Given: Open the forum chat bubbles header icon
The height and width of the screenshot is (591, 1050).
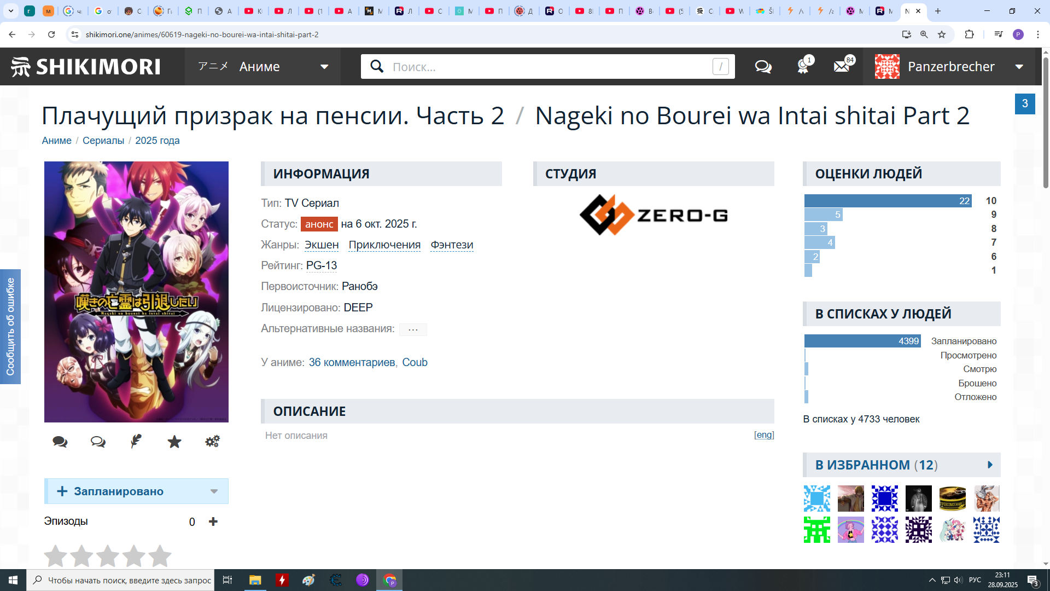Looking at the screenshot, I should pyautogui.click(x=763, y=67).
